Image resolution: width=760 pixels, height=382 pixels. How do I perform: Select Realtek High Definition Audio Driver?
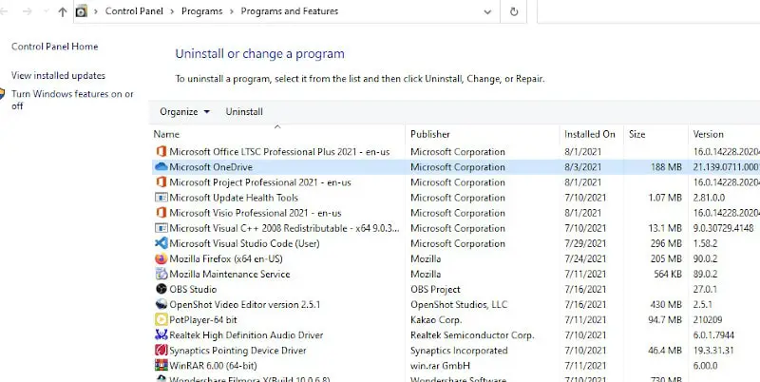(x=246, y=335)
